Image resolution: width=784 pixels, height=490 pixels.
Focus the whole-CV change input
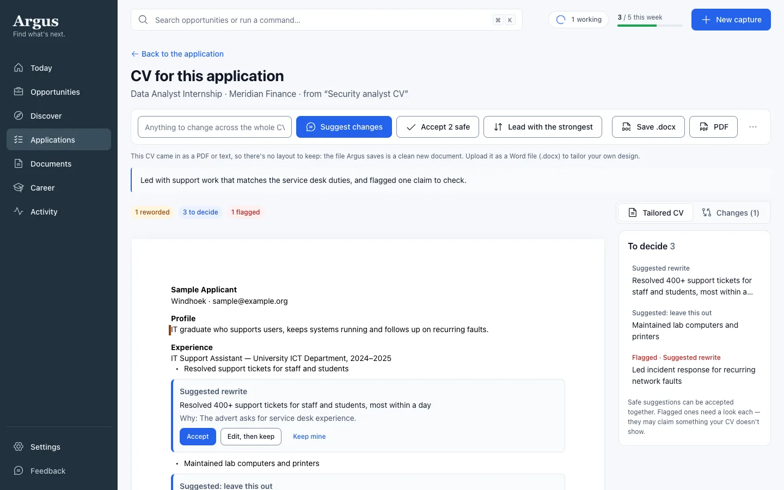(215, 127)
